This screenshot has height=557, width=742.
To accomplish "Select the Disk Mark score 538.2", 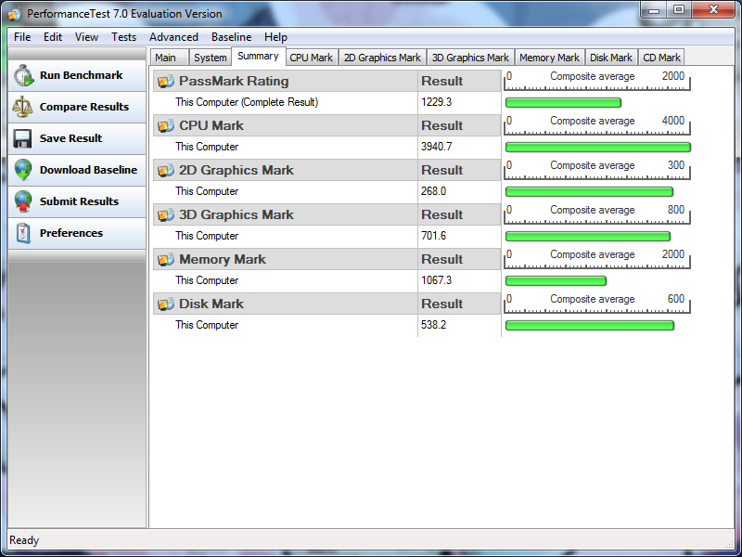I will point(433,325).
